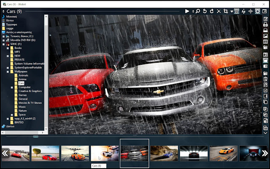Click the picture/wallpaper sidebar icon
This screenshot has width=270, height=169.
tap(265, 36)
